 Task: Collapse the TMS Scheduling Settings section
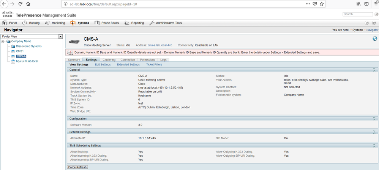(x=374, y=146)
